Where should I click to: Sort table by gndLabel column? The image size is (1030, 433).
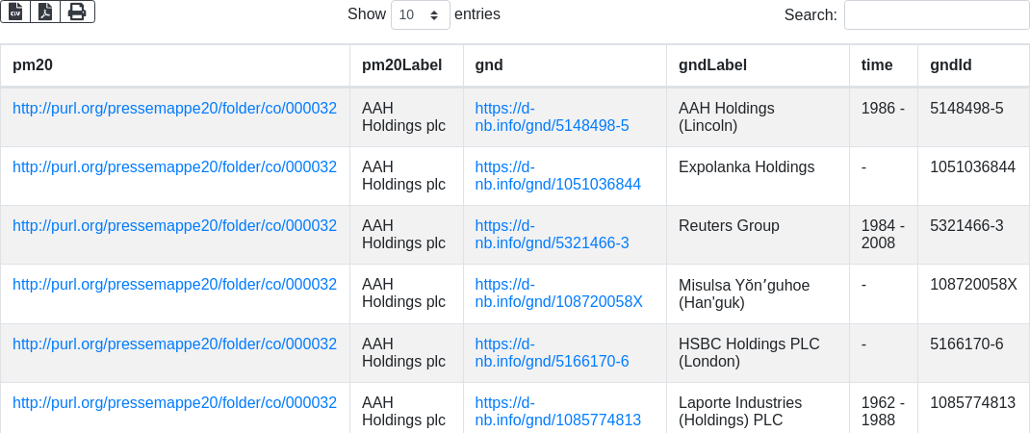coord(758,65)
